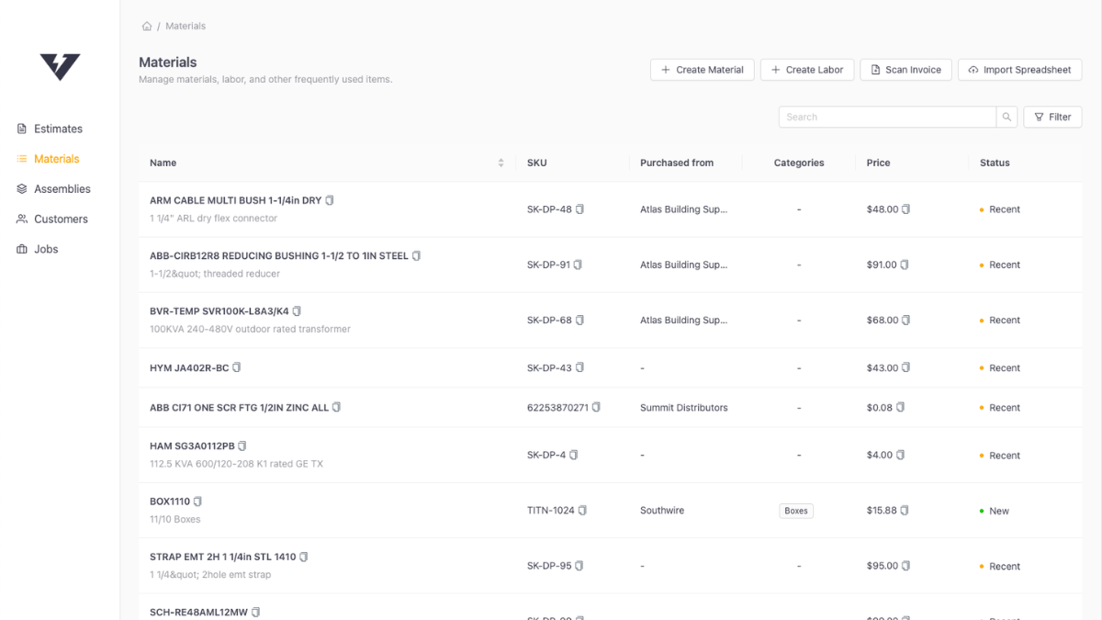Click the search magnifier icon button
This screenshot has width=1102, height=620.
click(x=1007, y=118)
